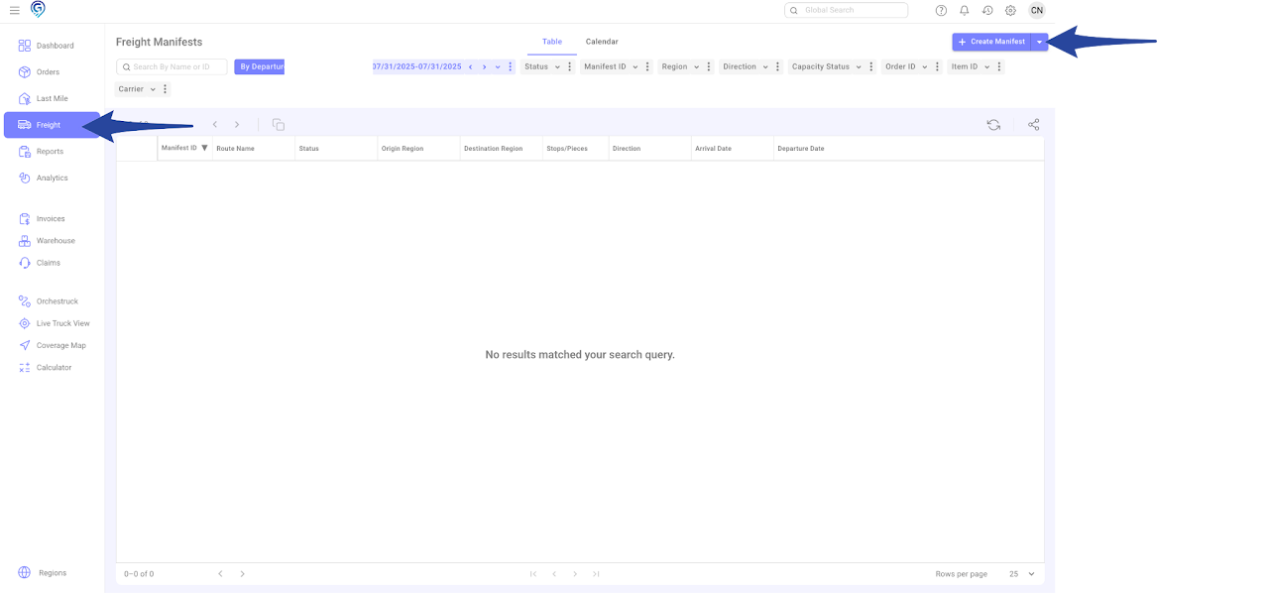
Task: Go to next date range
Action: point(484,67)
